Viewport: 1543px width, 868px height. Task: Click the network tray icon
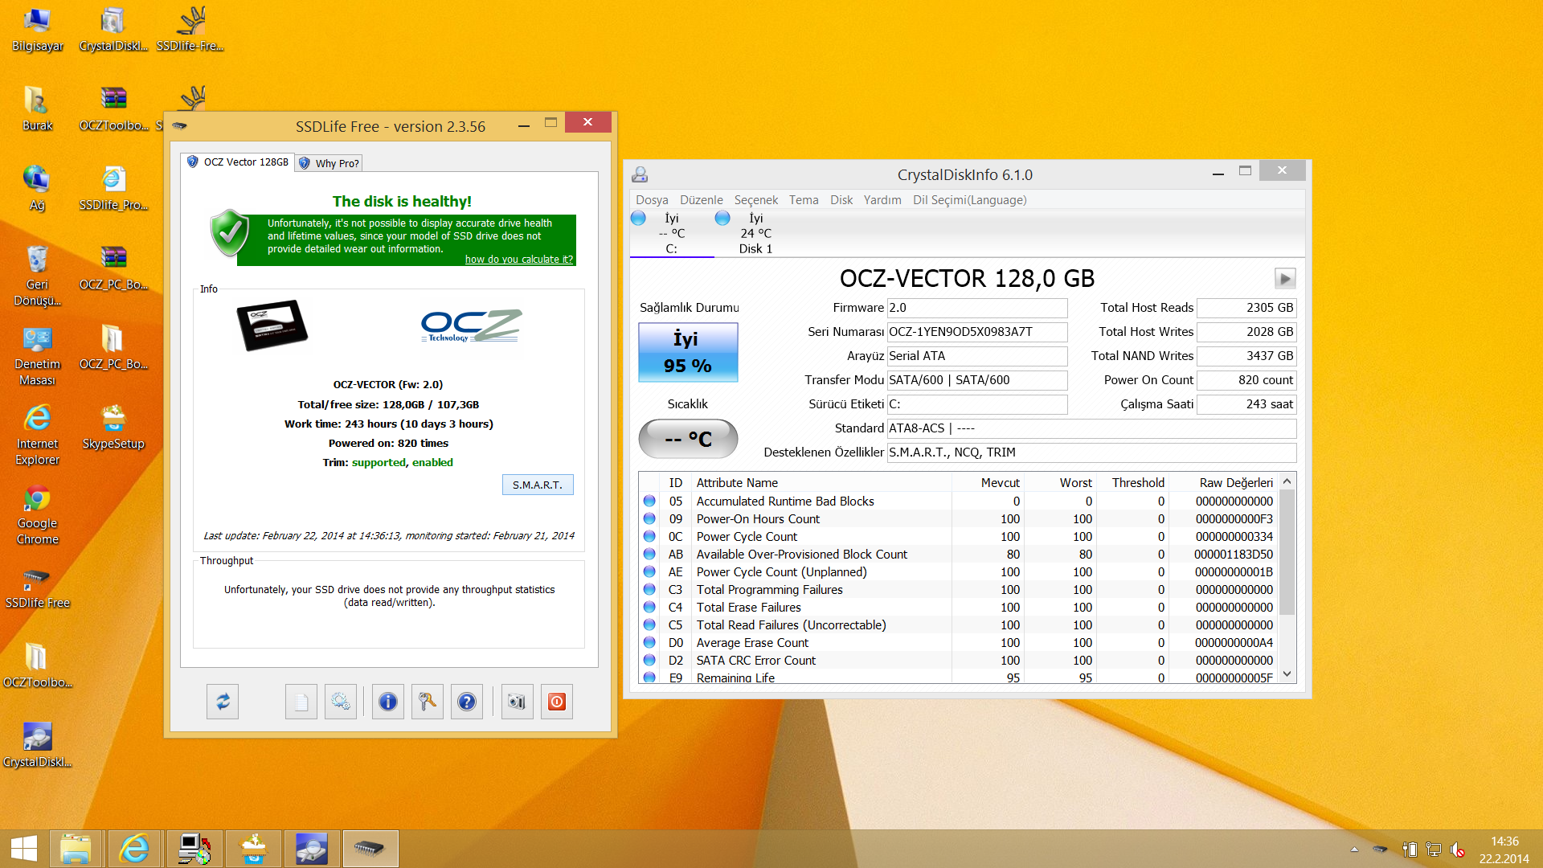tap(1434, 849)
